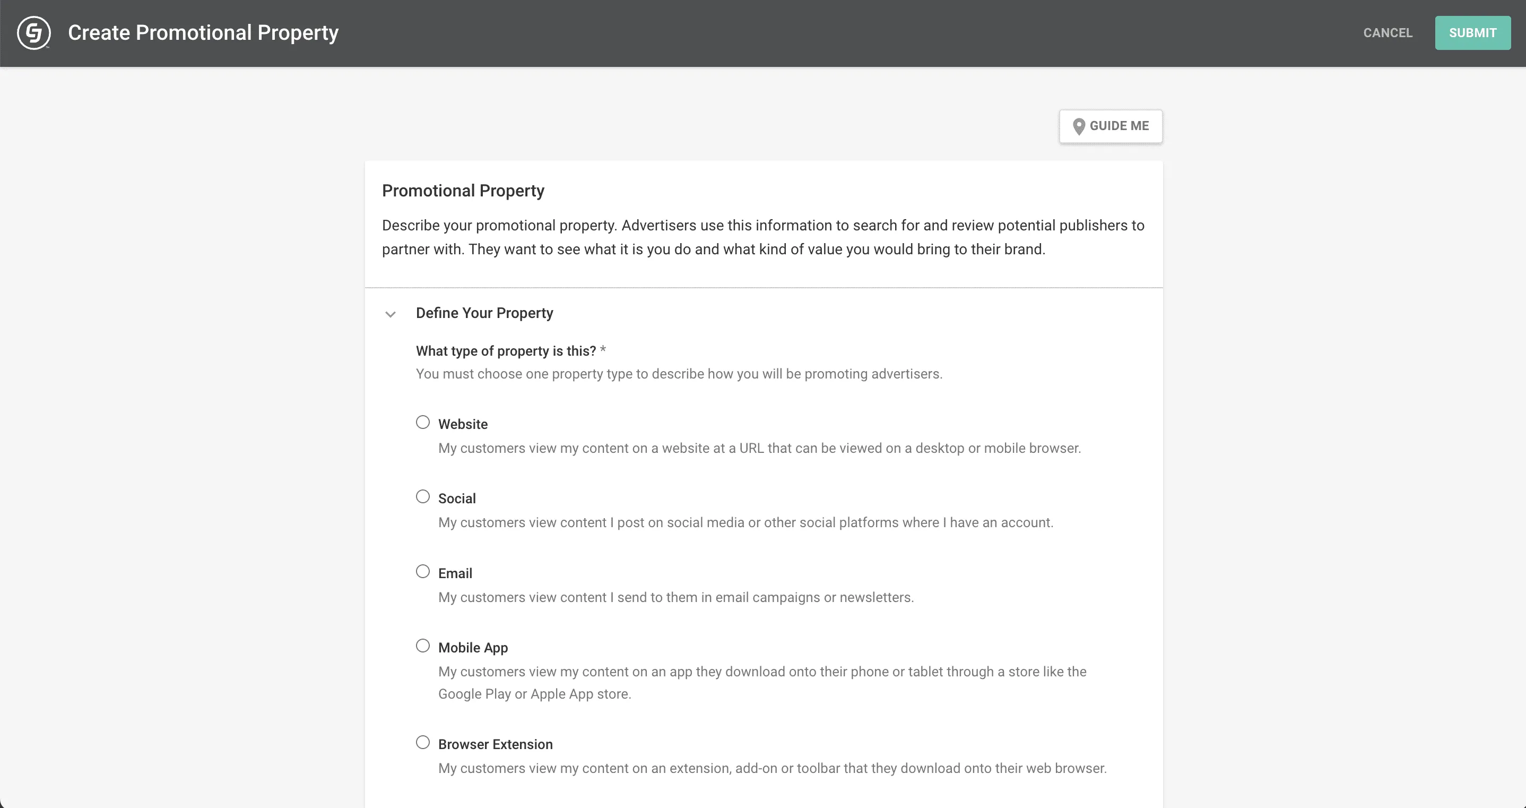Click the Define Your Property heading
This screenshot has height=808, width=1526.
[484, 313]
